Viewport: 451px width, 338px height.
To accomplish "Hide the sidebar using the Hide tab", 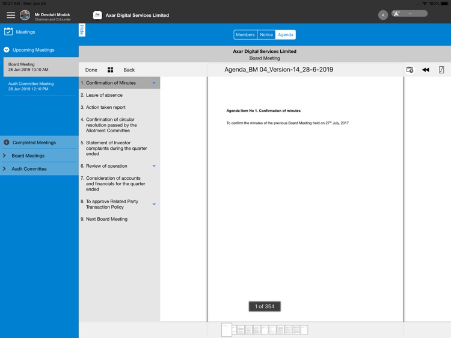I will pos(82,30).
